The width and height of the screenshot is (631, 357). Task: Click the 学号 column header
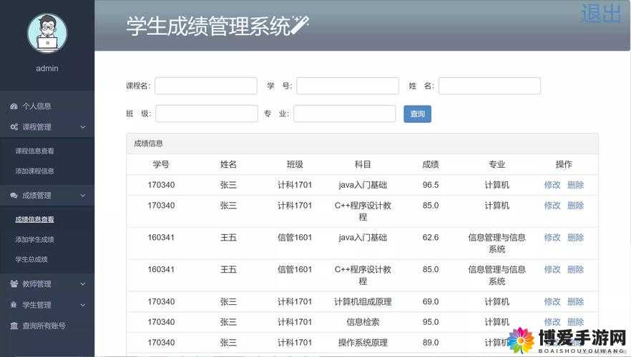[x=161, y=164]
